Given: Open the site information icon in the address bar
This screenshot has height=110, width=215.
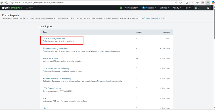Looking at the screenshot, I should point(12,3).
